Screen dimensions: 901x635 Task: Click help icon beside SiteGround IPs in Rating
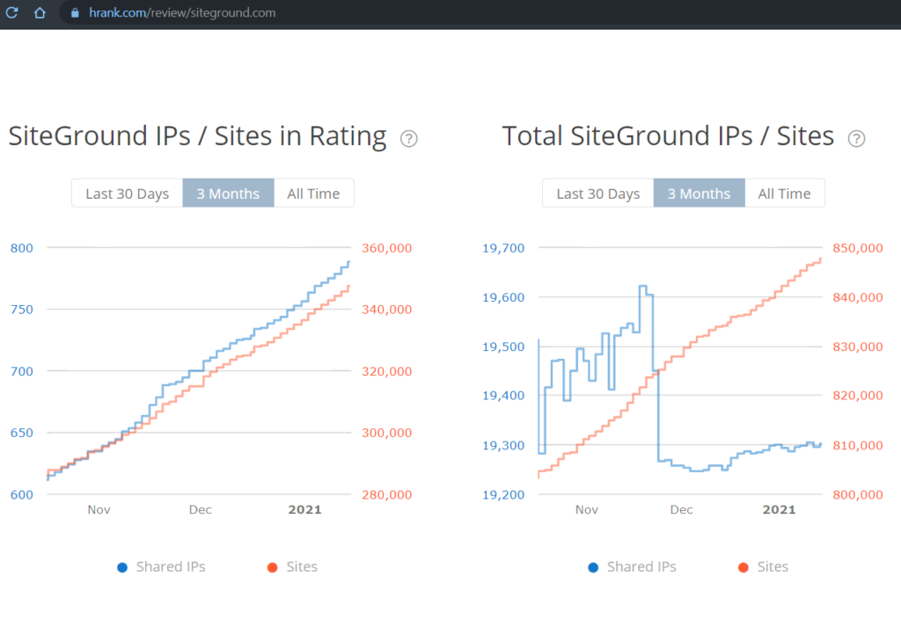(x=408, y=138)
